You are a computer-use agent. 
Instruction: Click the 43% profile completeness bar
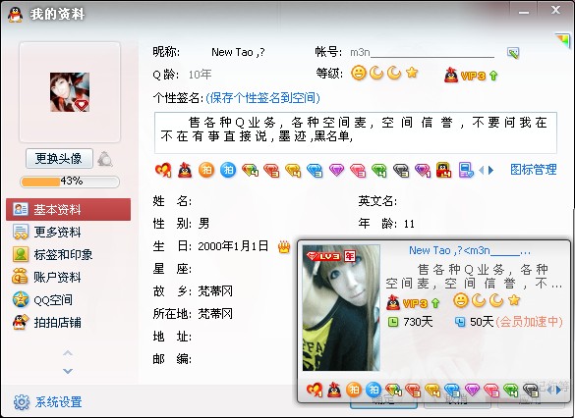70,182
